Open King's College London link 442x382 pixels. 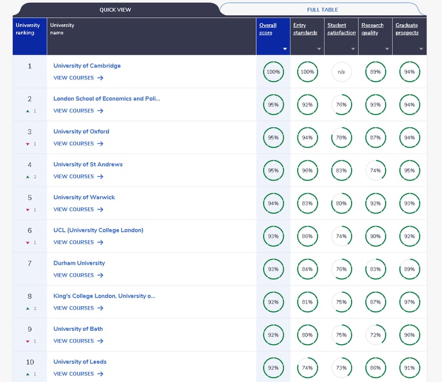[104, 296]
